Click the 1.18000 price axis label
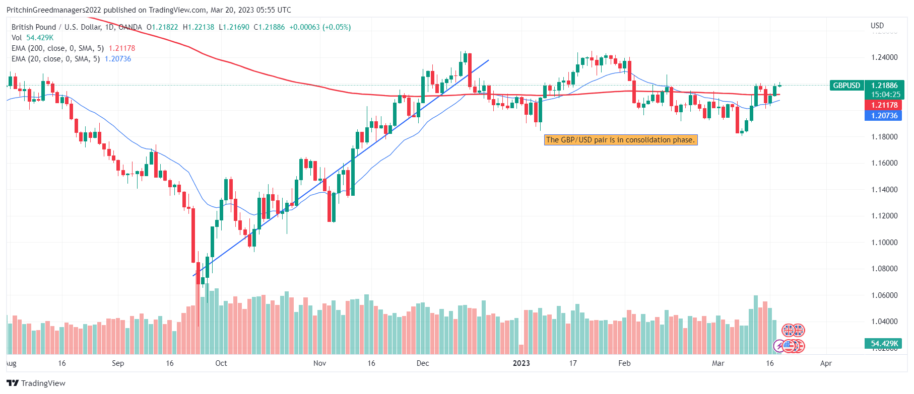 tap(884, 137)
